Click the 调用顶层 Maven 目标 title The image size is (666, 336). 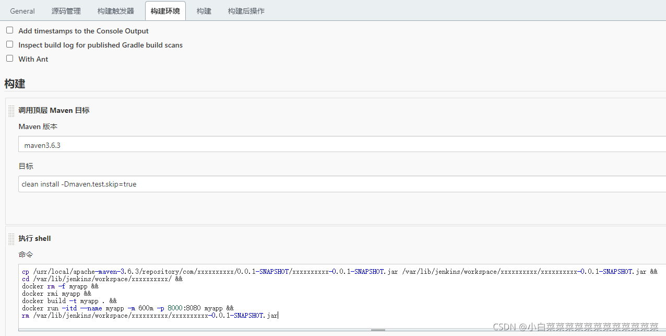[x=54, y=111]
